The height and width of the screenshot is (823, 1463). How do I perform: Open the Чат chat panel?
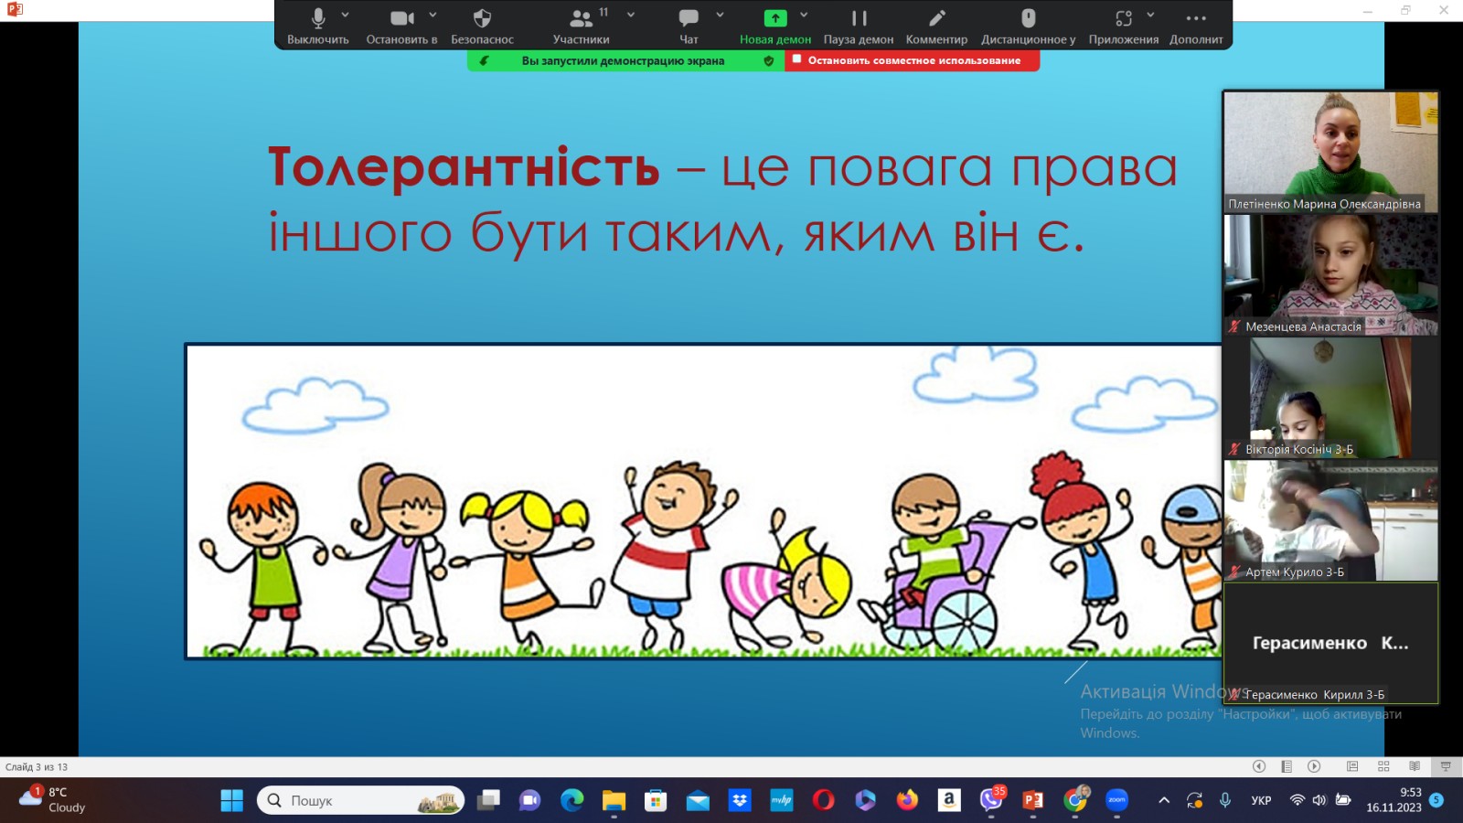click(x=689, y=26)
